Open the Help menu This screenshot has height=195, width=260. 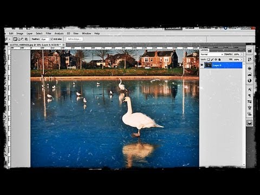pyautogui.click(x=97, y=34)
